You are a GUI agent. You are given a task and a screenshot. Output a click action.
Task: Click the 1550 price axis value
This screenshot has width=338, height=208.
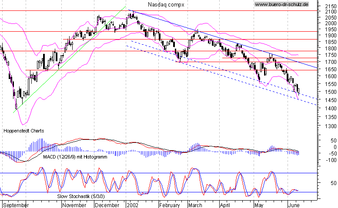point(331,84)
